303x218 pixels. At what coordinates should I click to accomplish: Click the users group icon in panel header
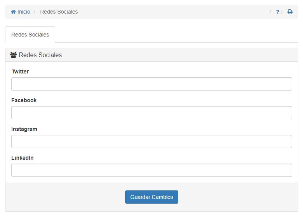pos(13,55)
